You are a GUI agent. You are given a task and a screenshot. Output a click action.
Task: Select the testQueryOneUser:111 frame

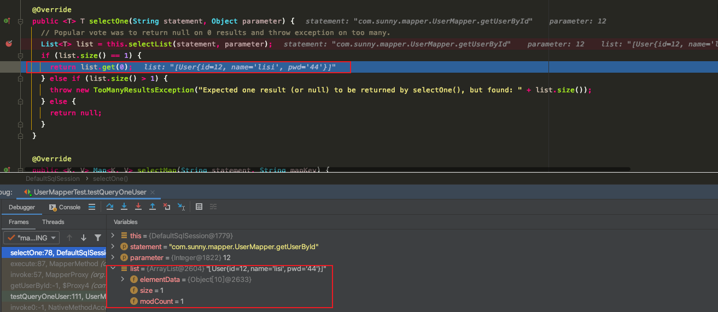[x=53, y=296]
